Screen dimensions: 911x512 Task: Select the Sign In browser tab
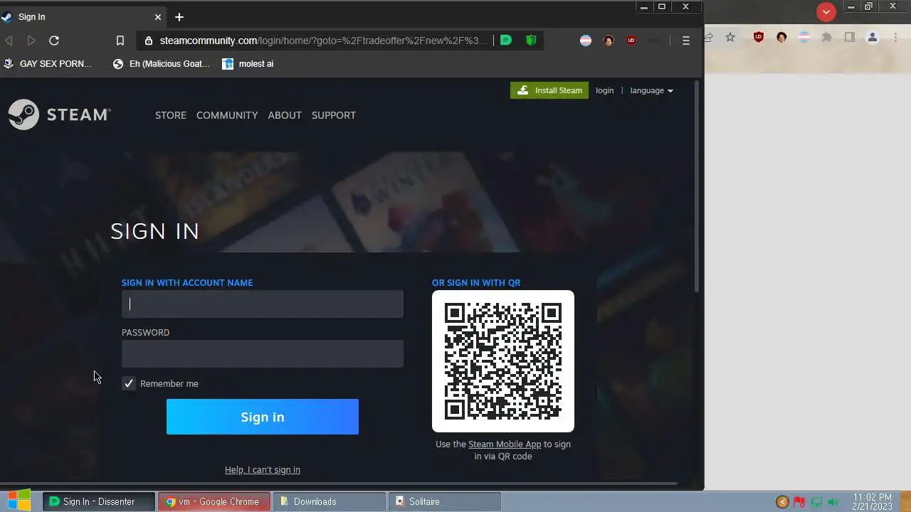tap(84, 17)
